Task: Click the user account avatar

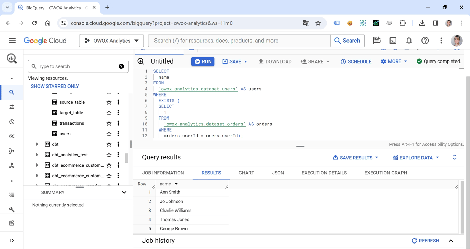Action: (x=457, y=41)
